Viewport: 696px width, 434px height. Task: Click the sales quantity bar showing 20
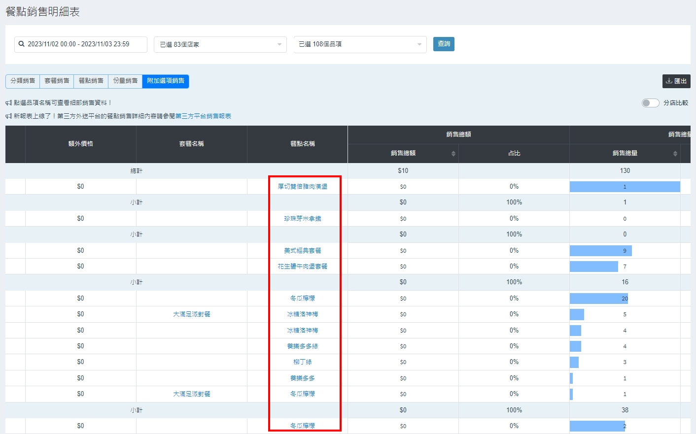tap(598, 299)
